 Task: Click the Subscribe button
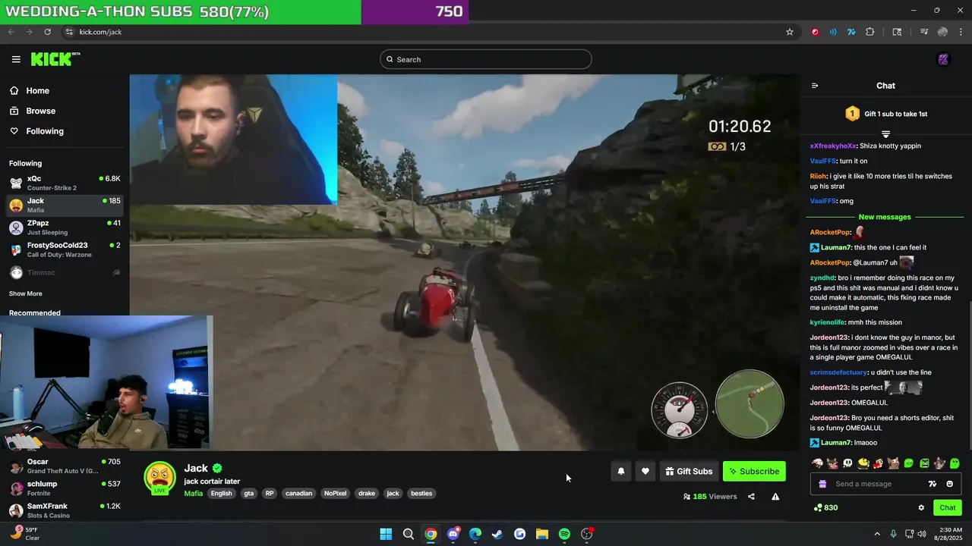(754, 471)
